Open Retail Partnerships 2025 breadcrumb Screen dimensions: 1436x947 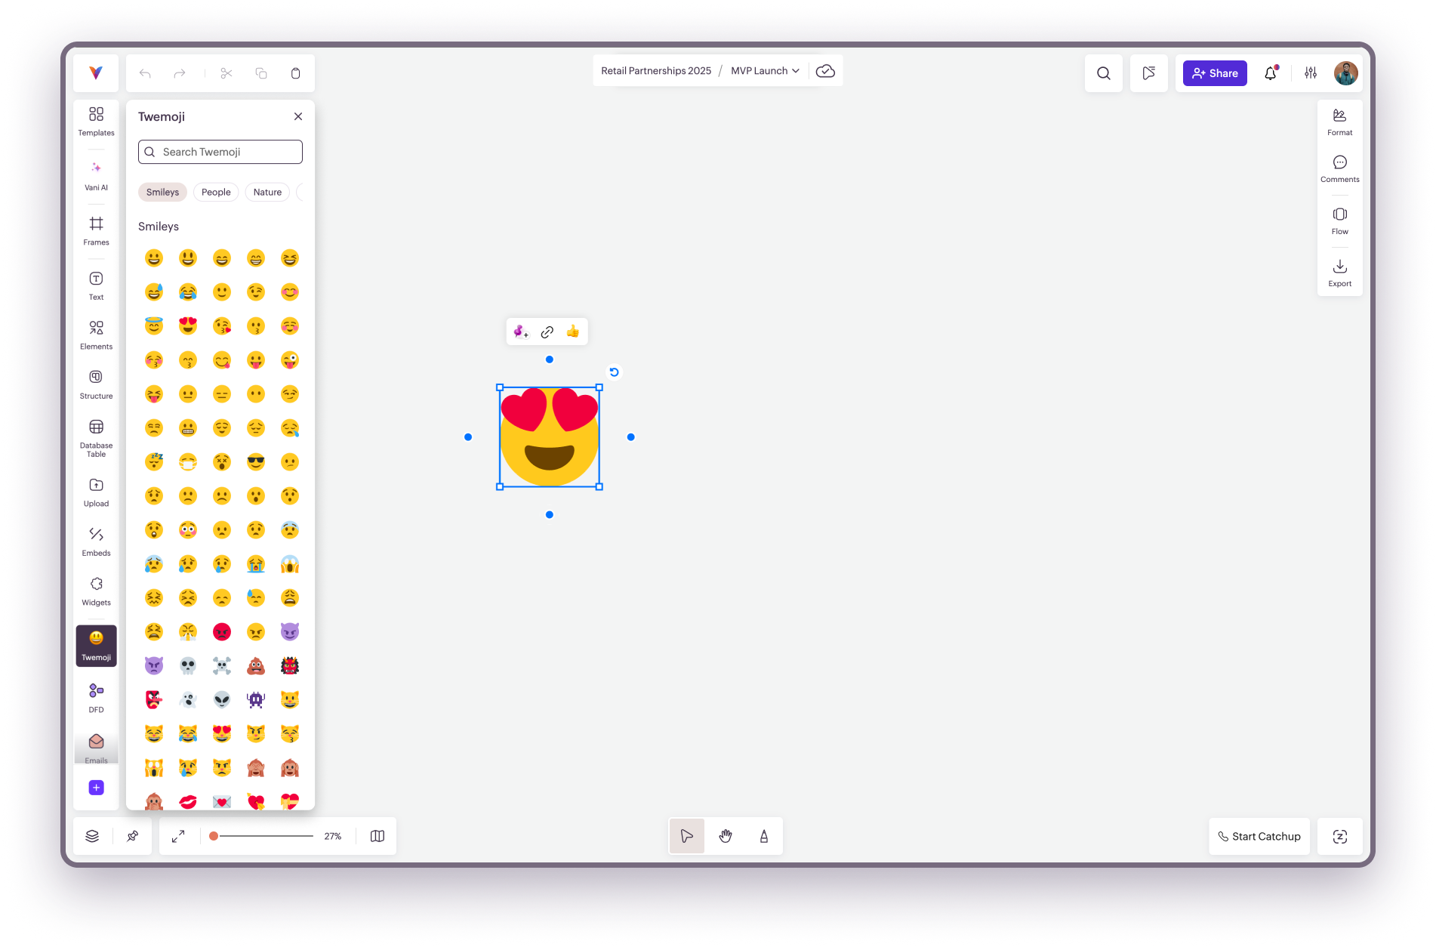[656, 71]
